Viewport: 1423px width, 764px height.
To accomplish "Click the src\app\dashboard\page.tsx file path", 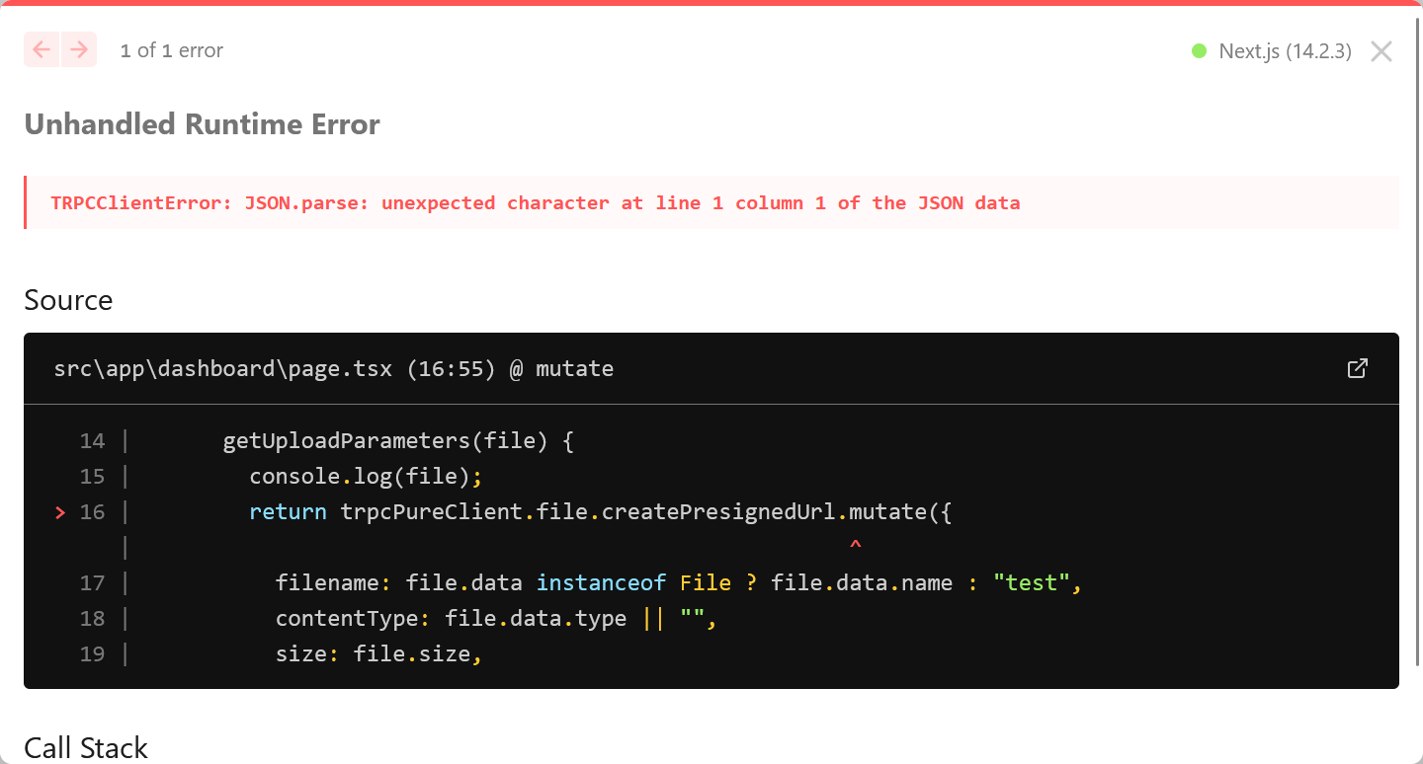I will [x=223, y=369].
